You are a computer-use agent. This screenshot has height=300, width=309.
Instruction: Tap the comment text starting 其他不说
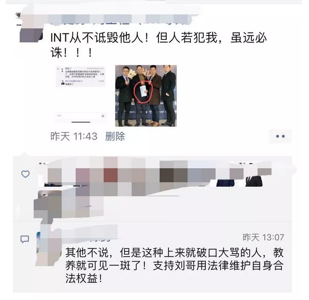(x=174, y=265)
